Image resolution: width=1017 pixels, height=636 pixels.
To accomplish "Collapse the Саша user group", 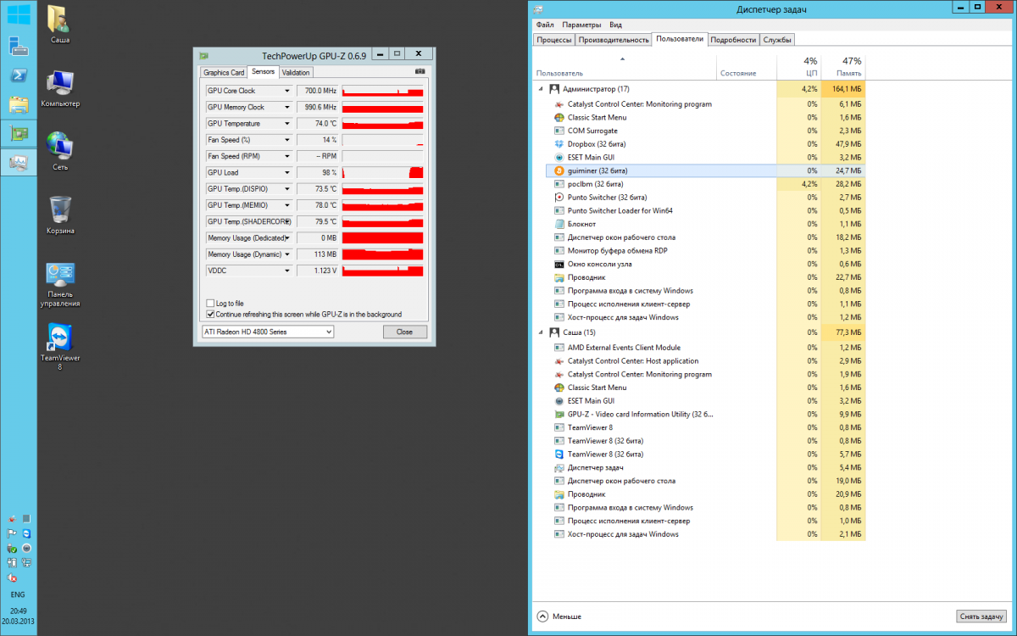I will [x=541, y=332].
